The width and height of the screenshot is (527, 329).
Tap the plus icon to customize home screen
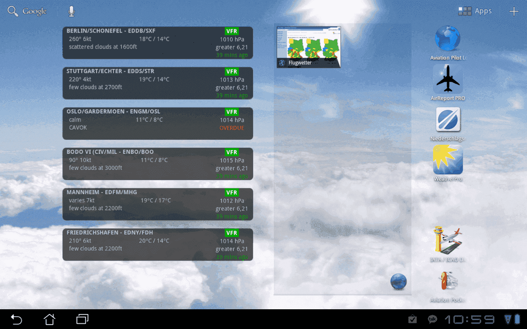click(x=514, y=12)
